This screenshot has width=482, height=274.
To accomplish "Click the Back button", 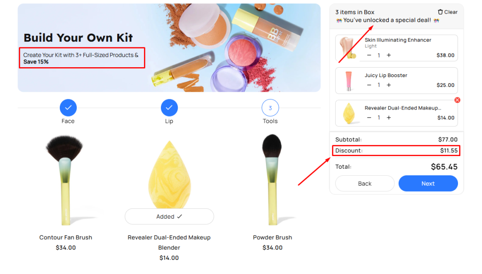I will click(365, 184).
